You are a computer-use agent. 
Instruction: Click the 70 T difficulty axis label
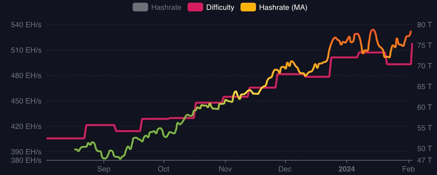[x=425, y=66]
